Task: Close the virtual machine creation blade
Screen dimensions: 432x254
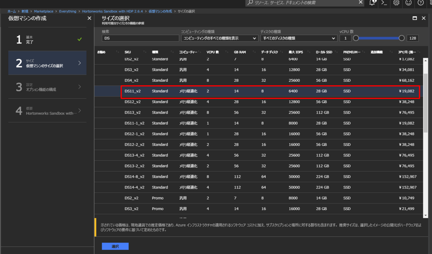Action: coord(89,18)
